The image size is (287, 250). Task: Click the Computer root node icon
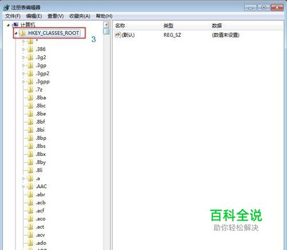(15, 25)
